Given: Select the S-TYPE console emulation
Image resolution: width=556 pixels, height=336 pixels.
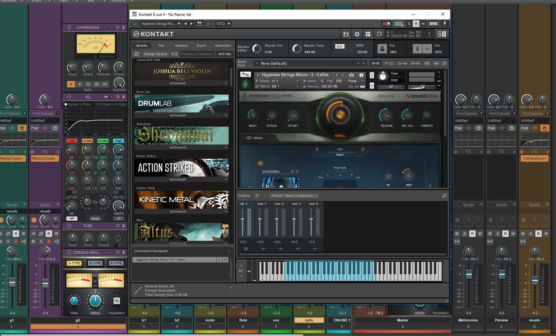Looking at the screenshot, I should pos(73,263).
